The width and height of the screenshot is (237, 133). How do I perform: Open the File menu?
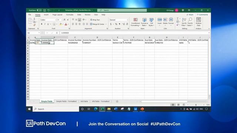coord(30,15)
